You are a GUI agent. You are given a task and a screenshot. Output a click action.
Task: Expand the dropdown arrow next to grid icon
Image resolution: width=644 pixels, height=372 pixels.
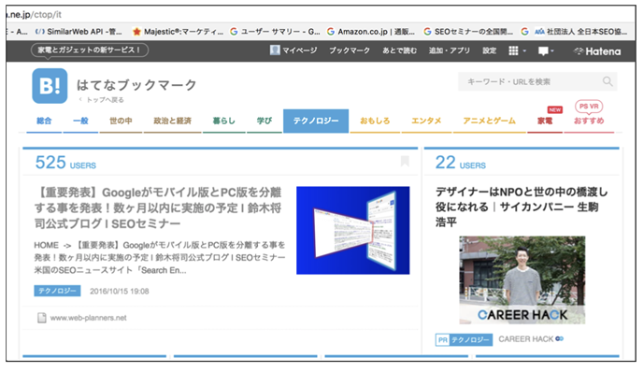[x=524, y=51]
